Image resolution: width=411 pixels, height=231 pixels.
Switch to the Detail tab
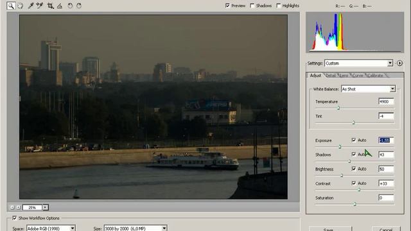(x=330, y=76)
